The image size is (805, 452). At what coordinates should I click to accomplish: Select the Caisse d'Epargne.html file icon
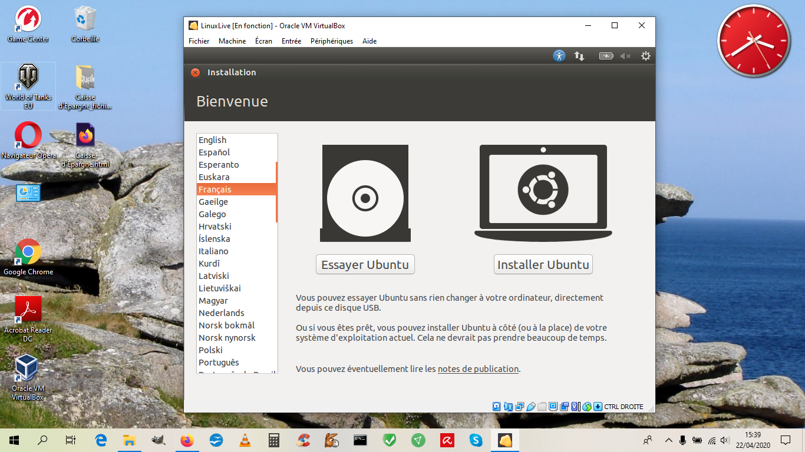(x=85, y=145)
